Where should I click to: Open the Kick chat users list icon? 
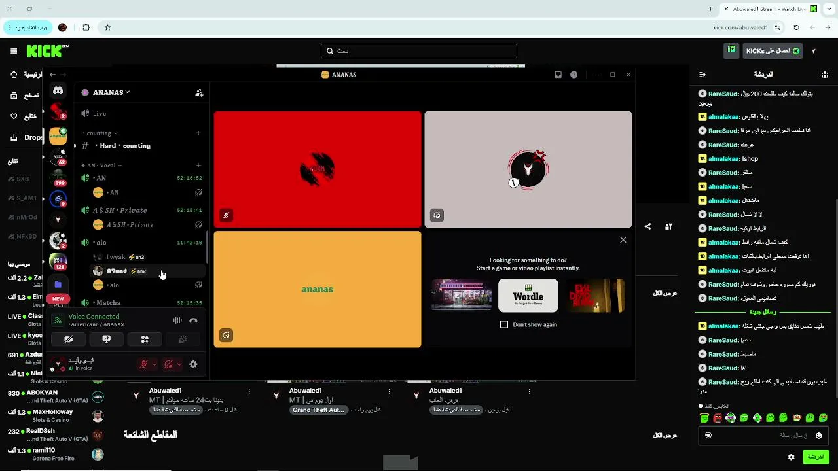[824, 75]
